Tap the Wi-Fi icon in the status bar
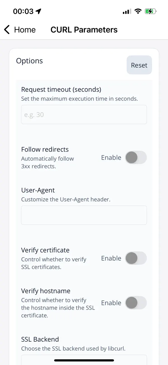The image size is (168, 365). click(x=138, y=11)
